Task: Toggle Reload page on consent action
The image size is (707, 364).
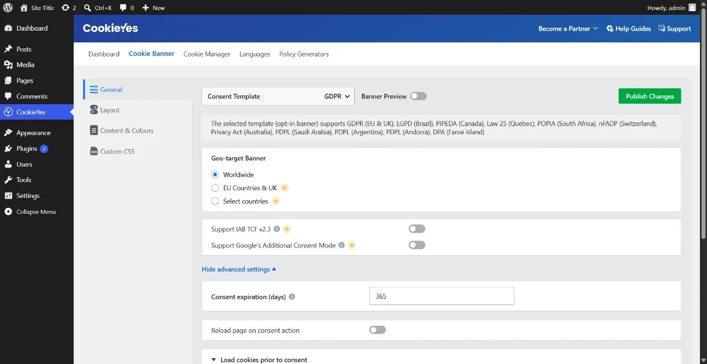Action: [x=378, y=330]
